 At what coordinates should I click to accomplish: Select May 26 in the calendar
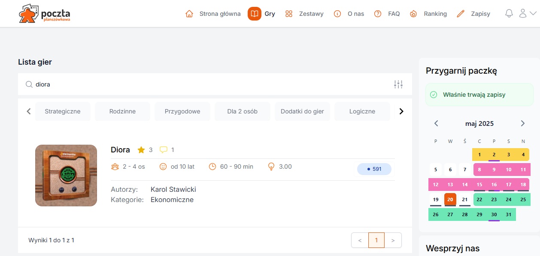point(436,214)
